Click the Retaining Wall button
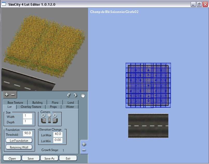 [x=19, y=147]
